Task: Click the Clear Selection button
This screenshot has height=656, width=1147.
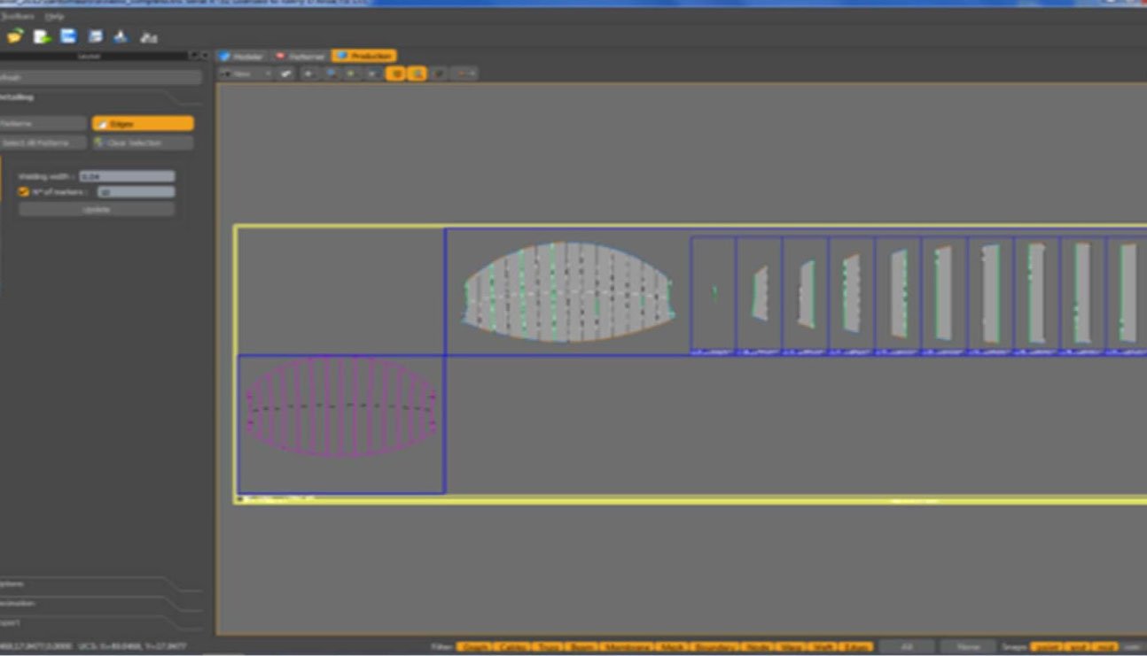Action: coord(143,143)
